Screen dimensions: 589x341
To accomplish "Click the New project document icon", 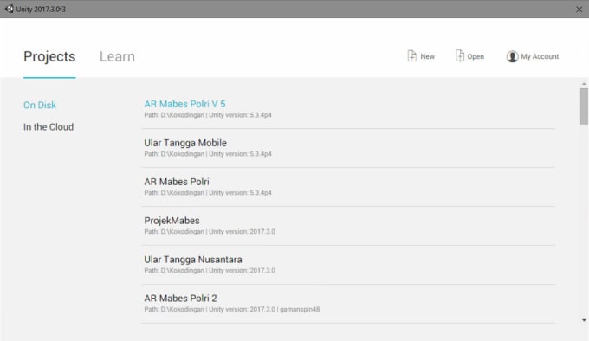I will [x=411, y=56].
